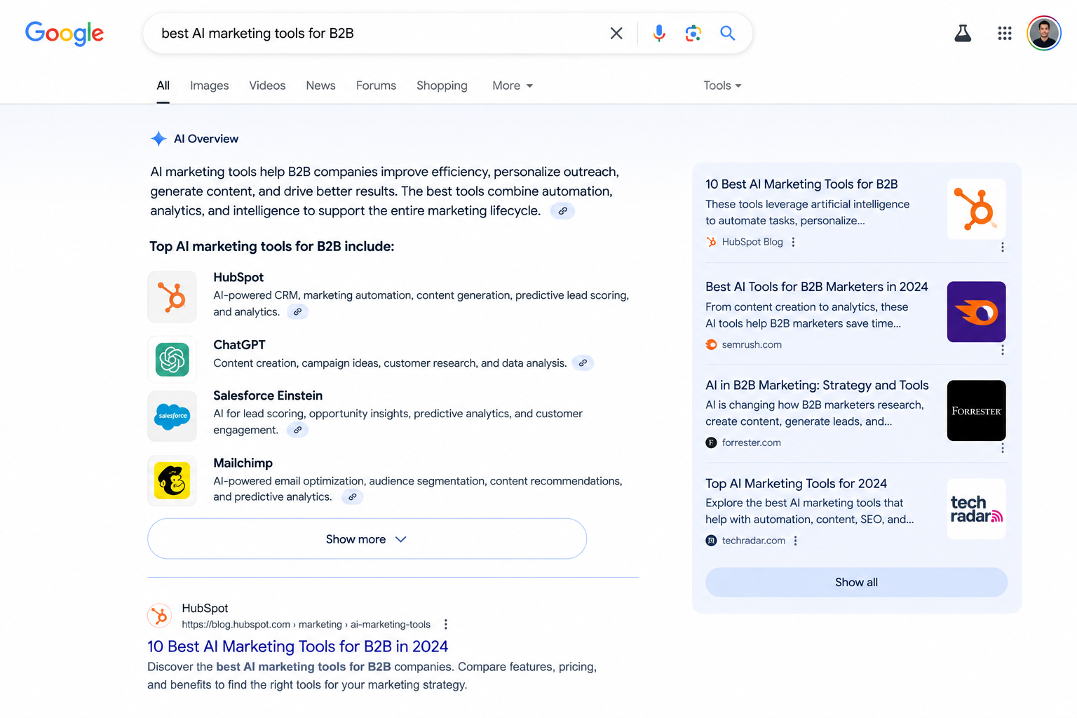Click the ChatGPT logo icon

[x=172, y=360]
